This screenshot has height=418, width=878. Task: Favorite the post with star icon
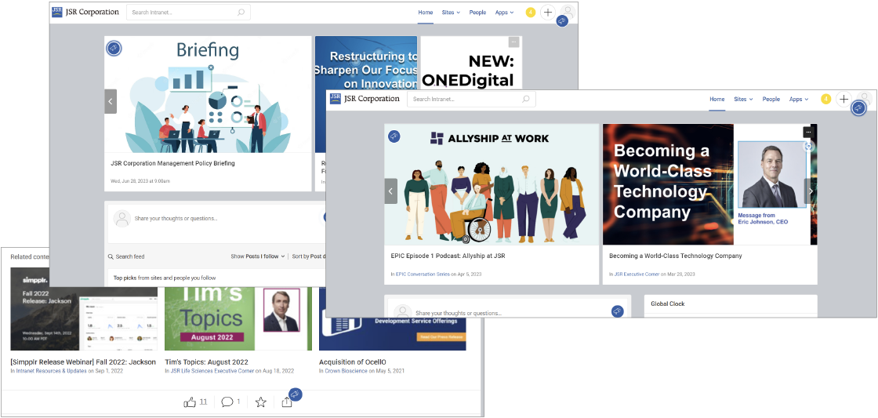click(x=260, y=402)
